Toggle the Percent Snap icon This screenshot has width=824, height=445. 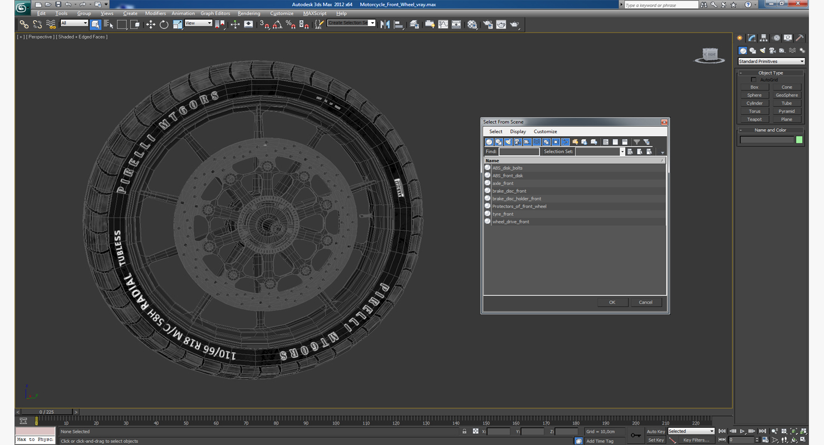click(x=291, y=24)
